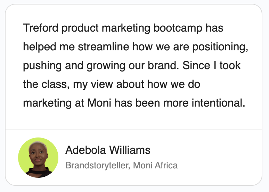This screenshot has height=192, width=269.
Task: Click the word Brandstoryteller
Action: [x=98, y=165]
